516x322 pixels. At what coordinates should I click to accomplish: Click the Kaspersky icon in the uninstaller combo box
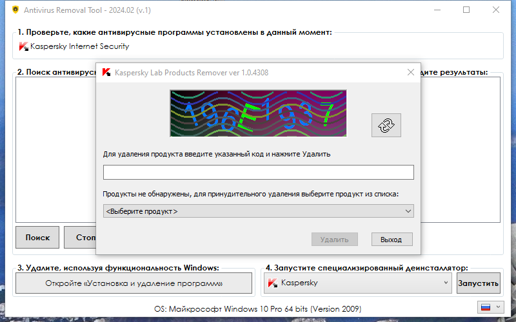(x=272, y=283)
